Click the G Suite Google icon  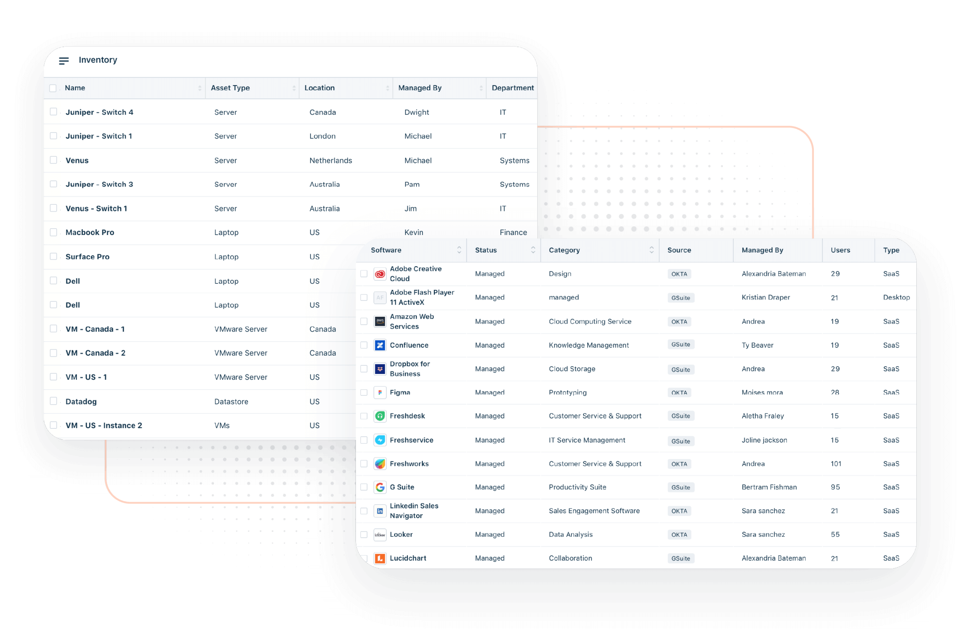click(380, 487)
